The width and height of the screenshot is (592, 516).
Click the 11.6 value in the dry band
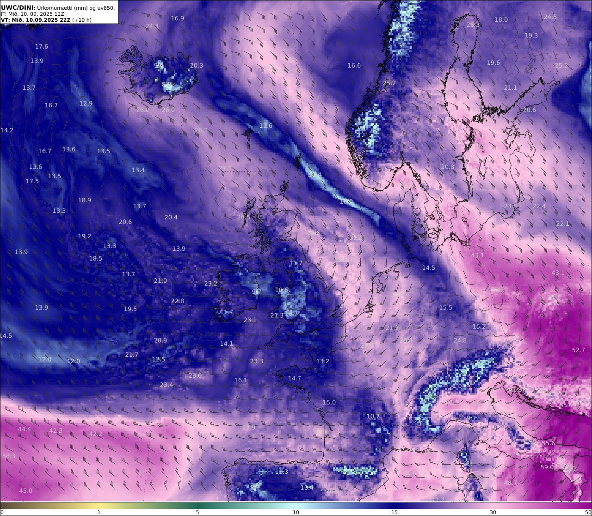pos(266,125)
